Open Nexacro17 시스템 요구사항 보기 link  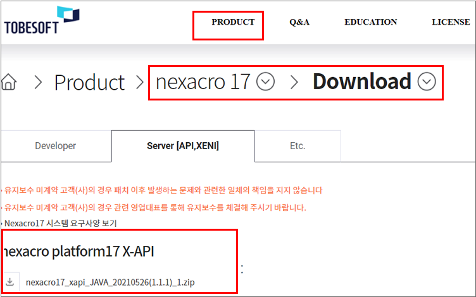60,223
